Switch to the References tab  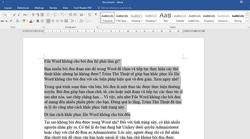23,8
